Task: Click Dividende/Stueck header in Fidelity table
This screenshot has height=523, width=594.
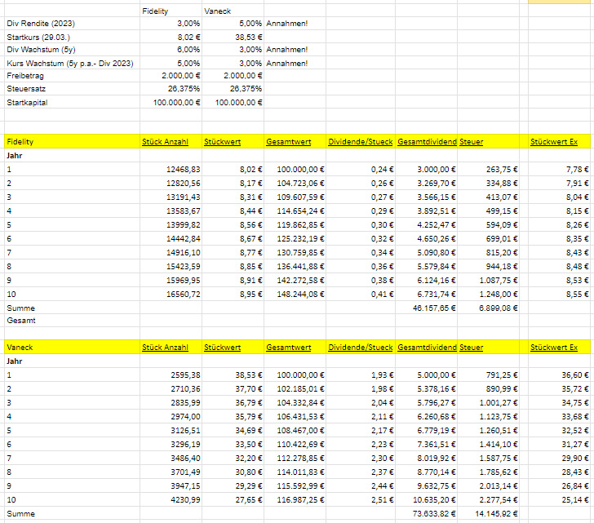Action: click(x=361, y=142)
